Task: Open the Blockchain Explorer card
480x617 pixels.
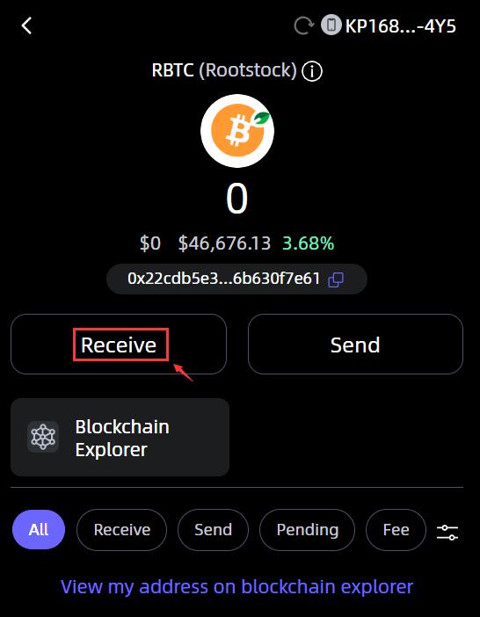Action: click(x=120, y=437)
